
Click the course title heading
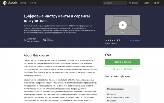point(57,18)
